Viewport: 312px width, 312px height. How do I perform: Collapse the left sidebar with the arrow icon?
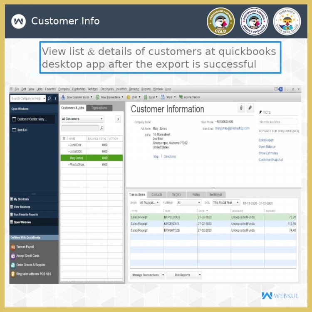(55, 98)
